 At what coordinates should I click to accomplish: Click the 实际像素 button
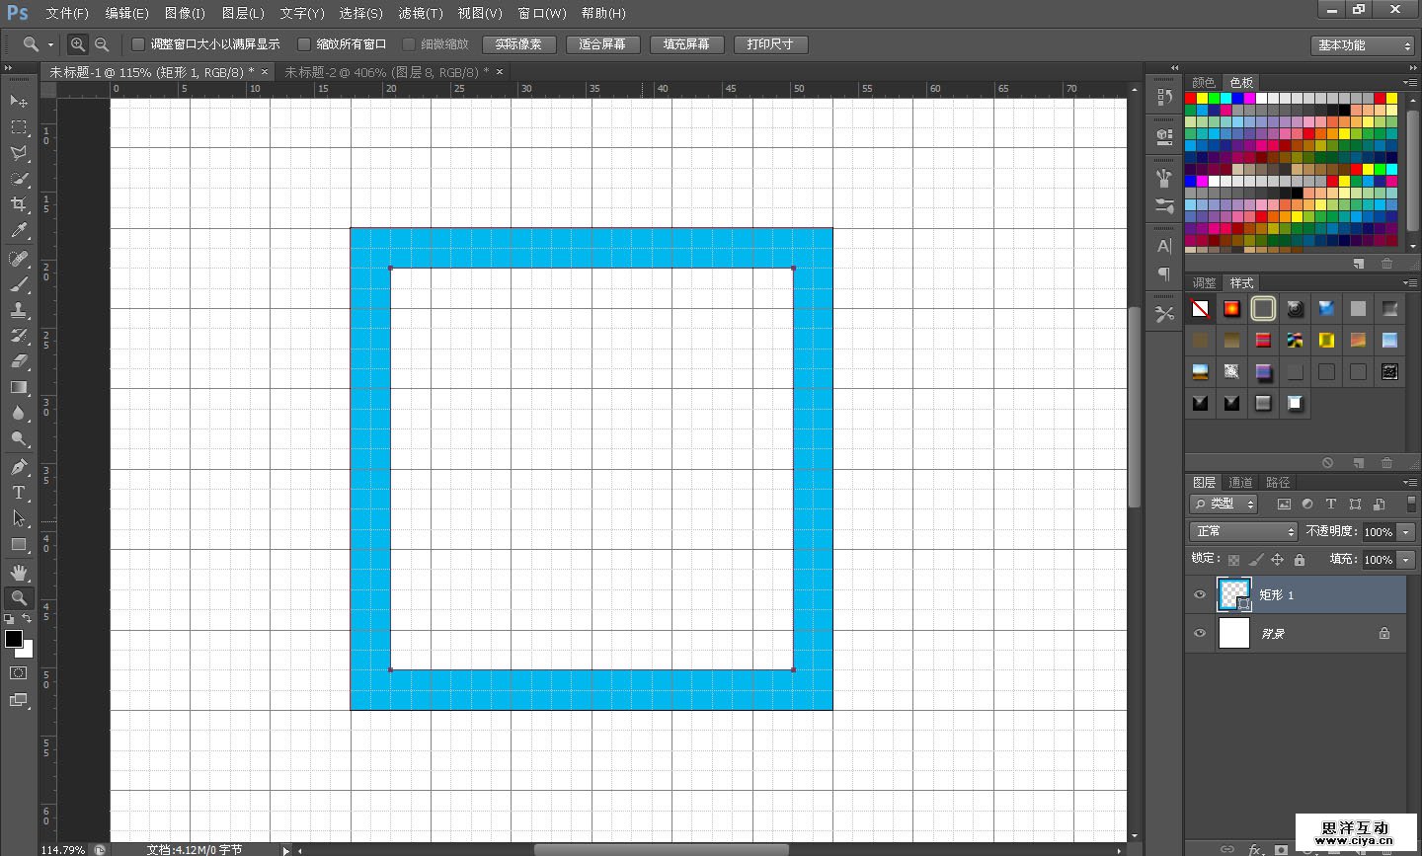(518, 44)
